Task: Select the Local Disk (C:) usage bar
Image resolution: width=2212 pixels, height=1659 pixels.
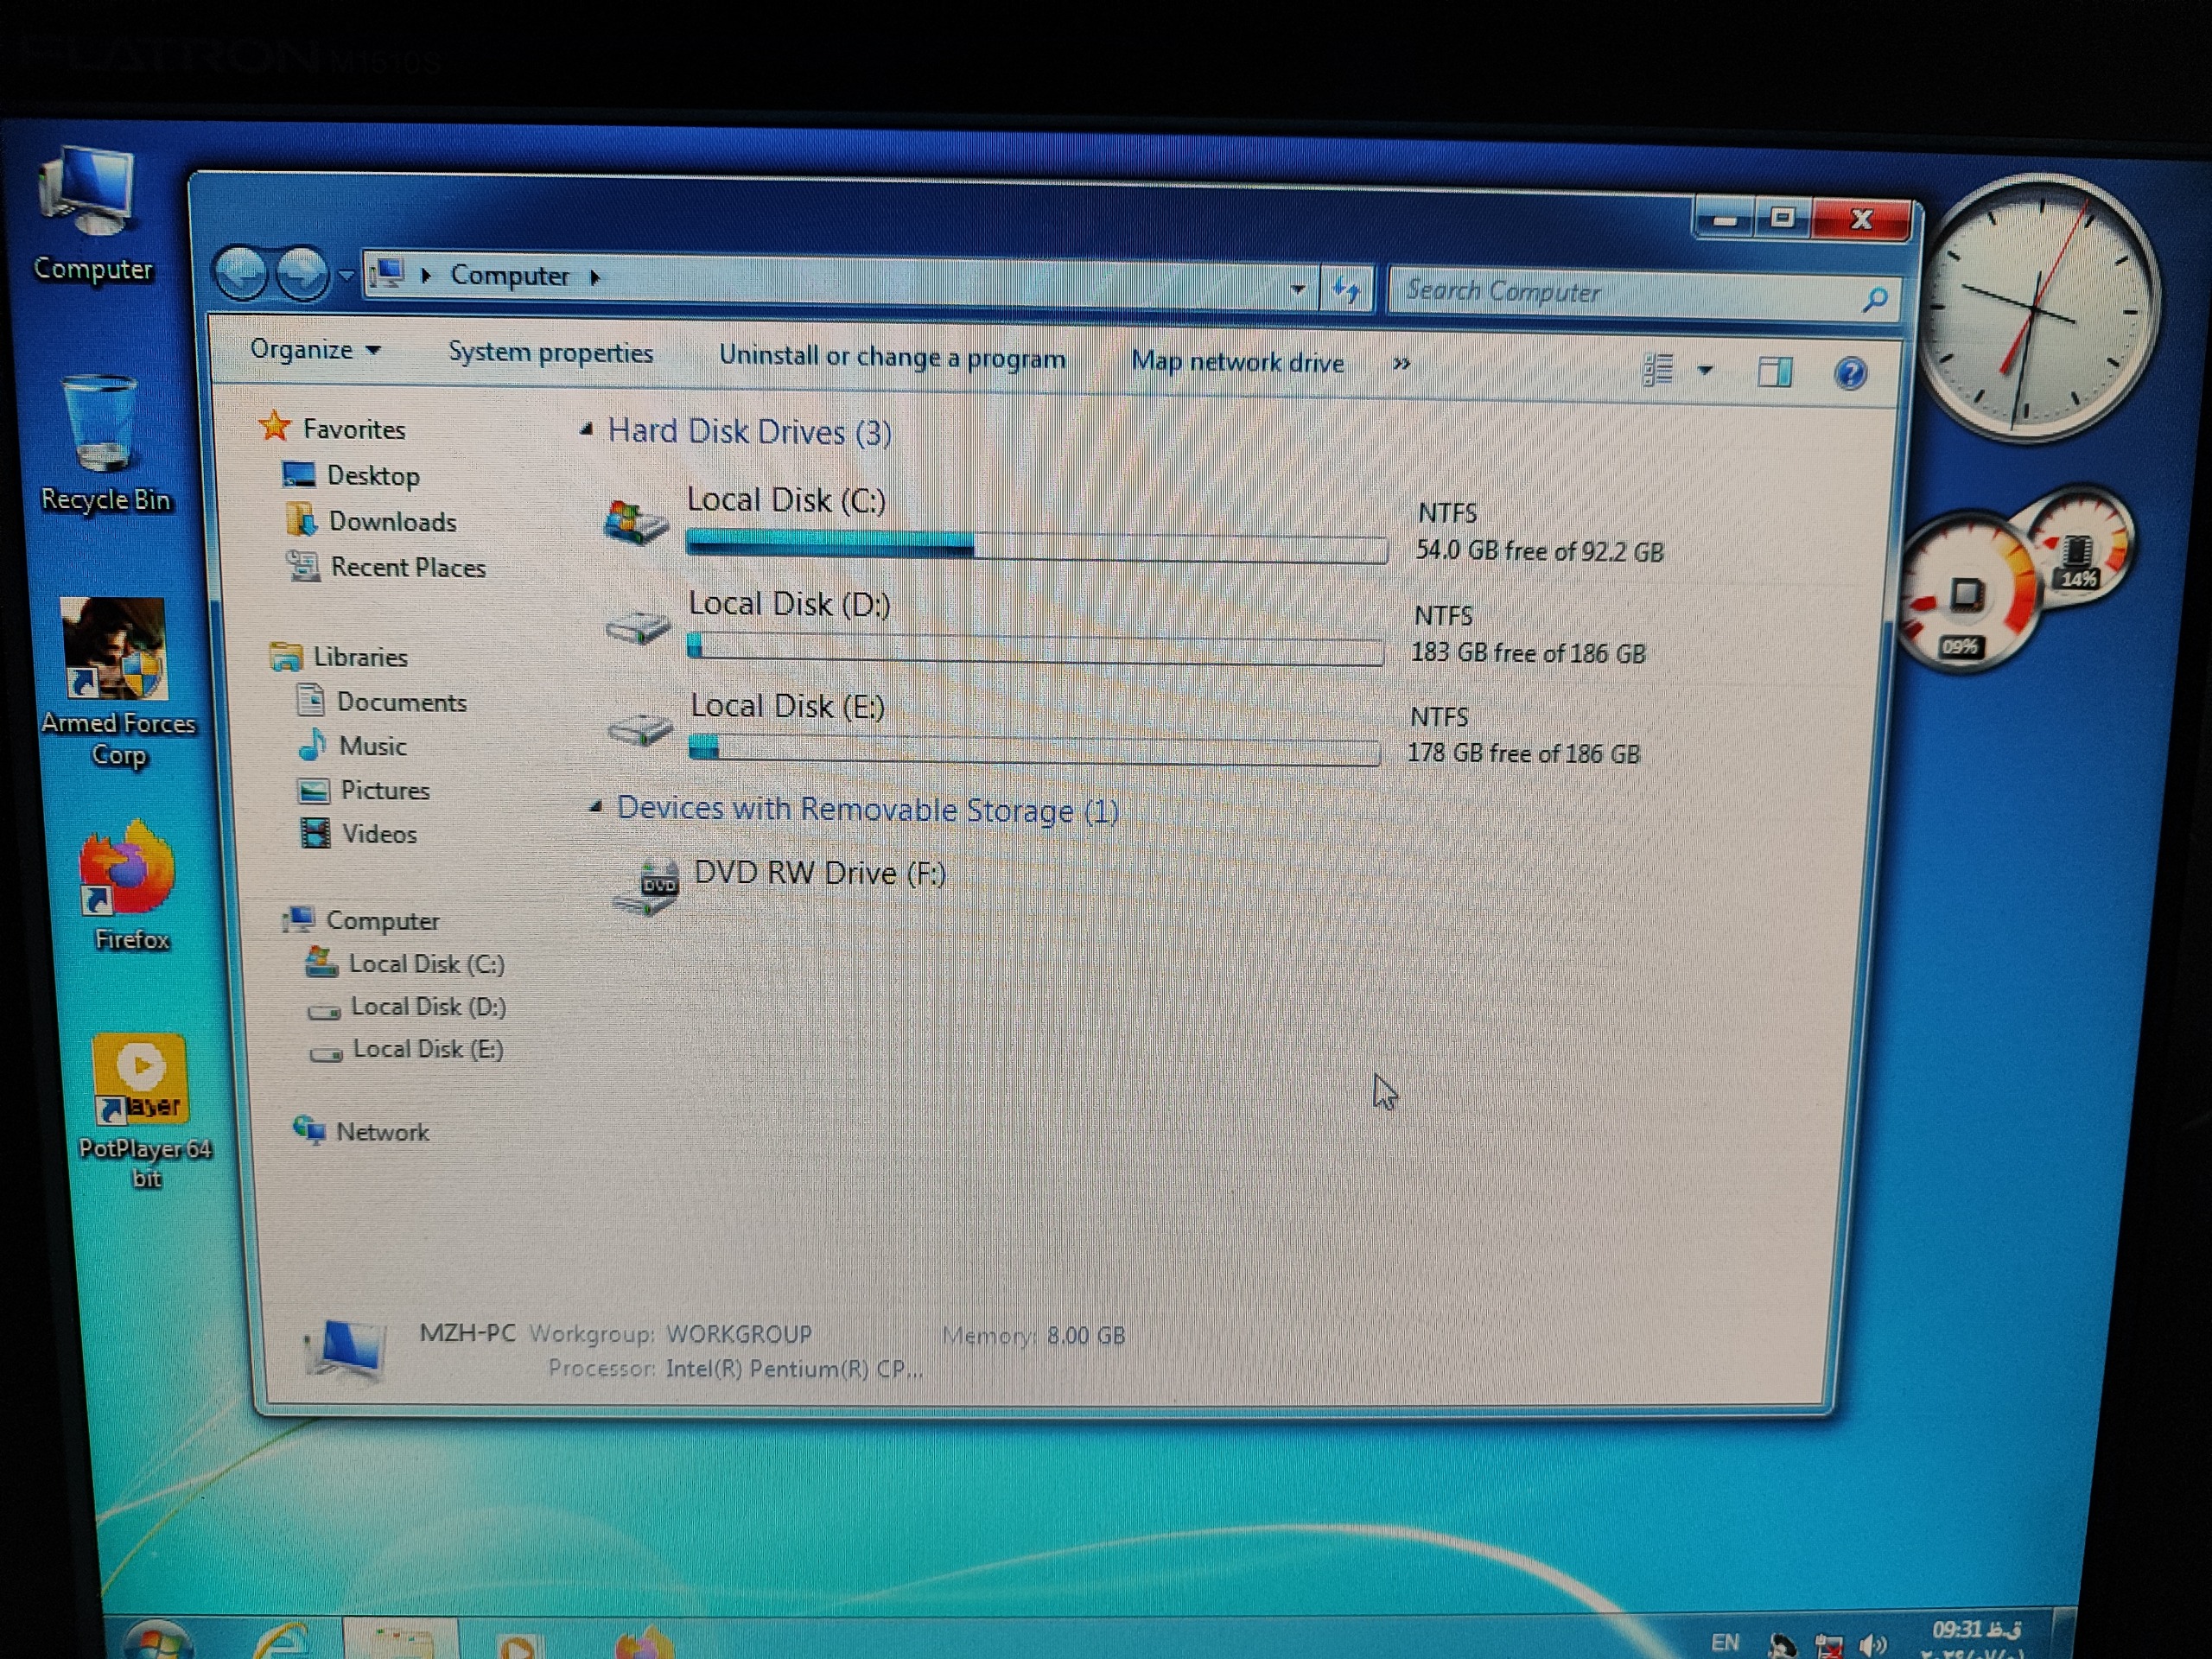Action: click(1036, 546)
